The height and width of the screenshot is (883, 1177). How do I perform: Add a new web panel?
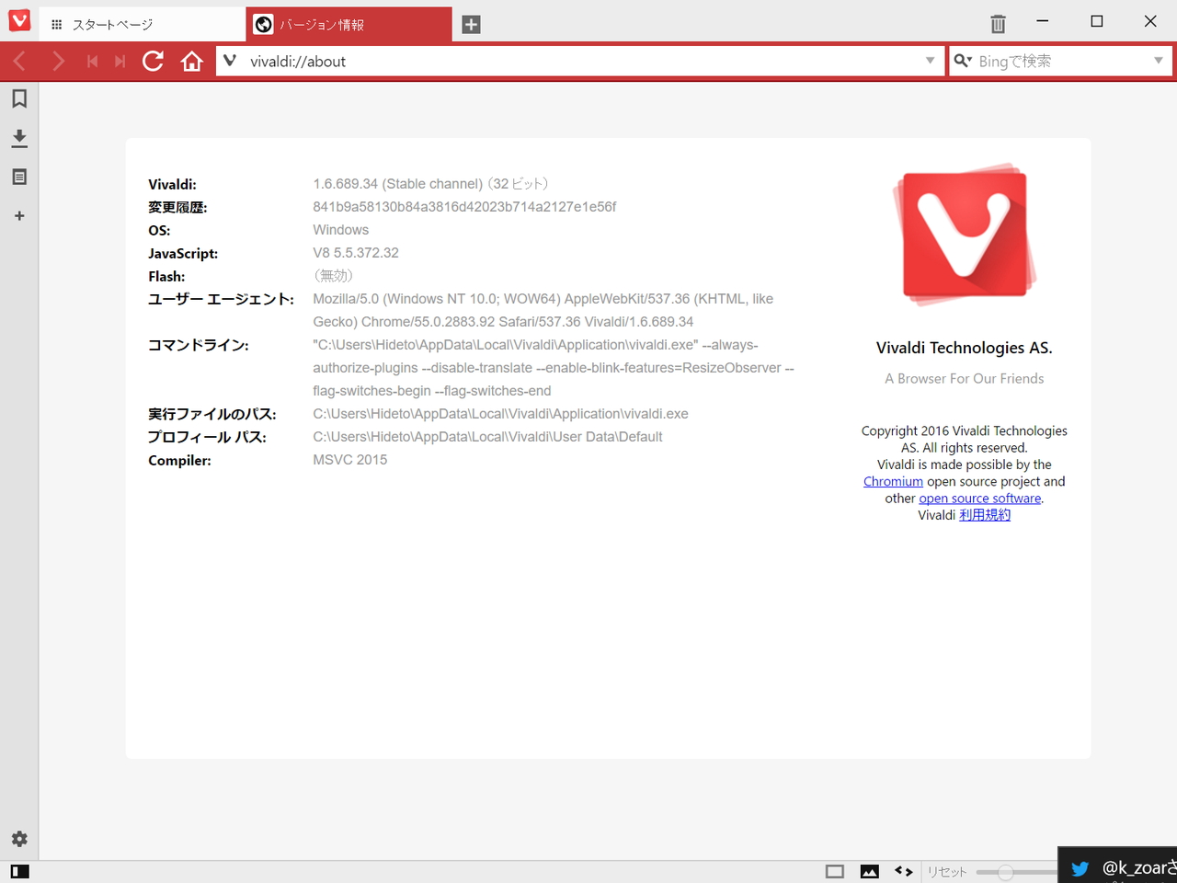click(19, 215)
